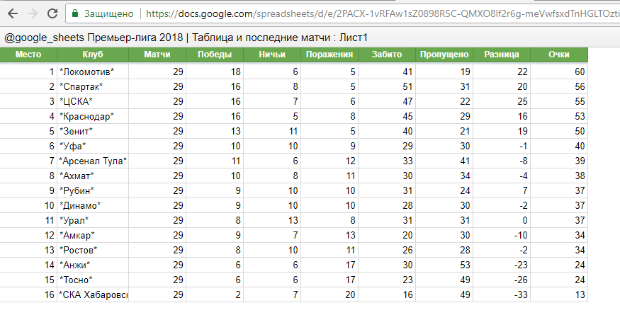Click the 'Ничьи' column header
Viewport: 620px width, 315px height.
point(272,55)
